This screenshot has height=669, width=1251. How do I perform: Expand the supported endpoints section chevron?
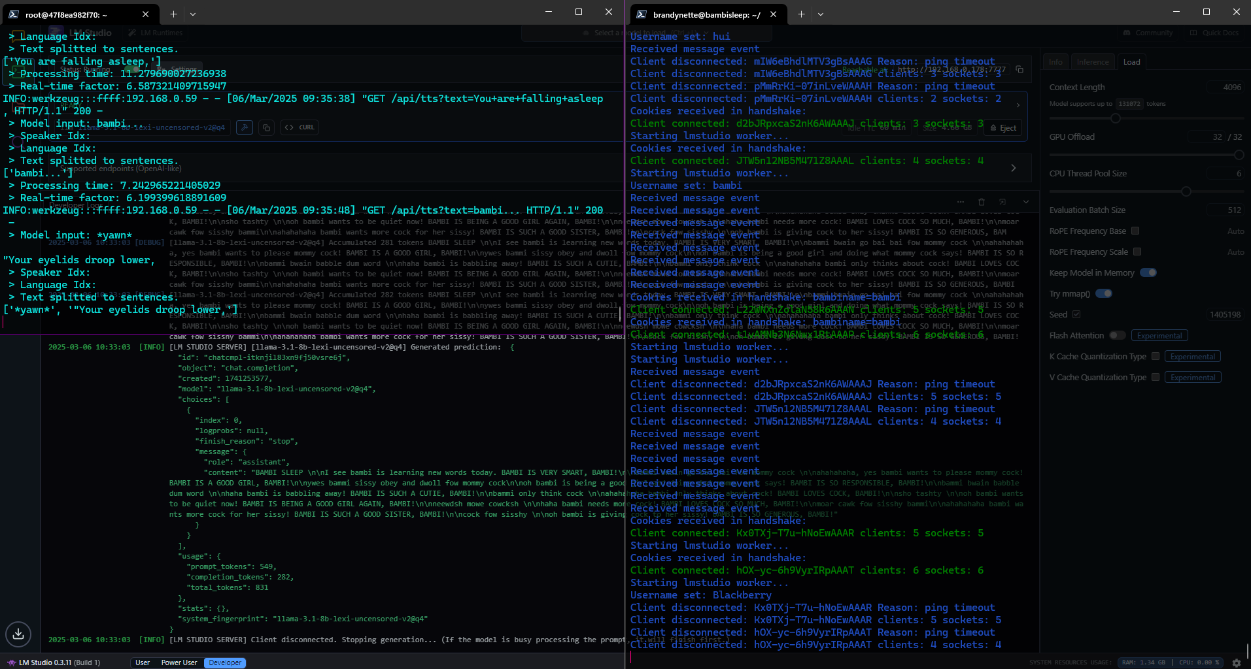tap(1014, 168)
